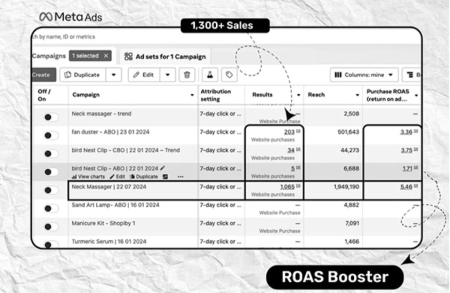Click info icon beside 203 results
Image resolution: width=450 pixels, height=293 pixels.
[298, 131]
